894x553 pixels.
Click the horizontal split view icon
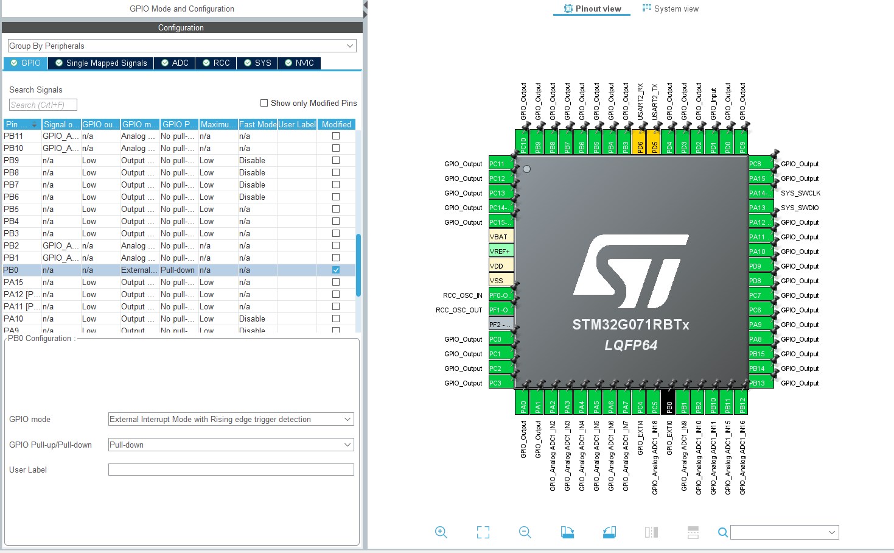[693, 532]
